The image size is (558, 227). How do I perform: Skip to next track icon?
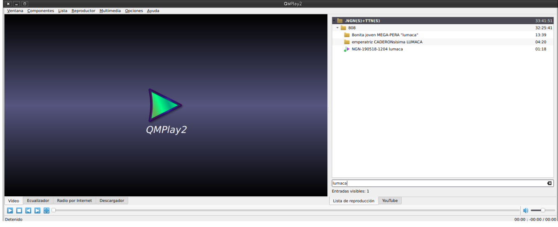37,211
